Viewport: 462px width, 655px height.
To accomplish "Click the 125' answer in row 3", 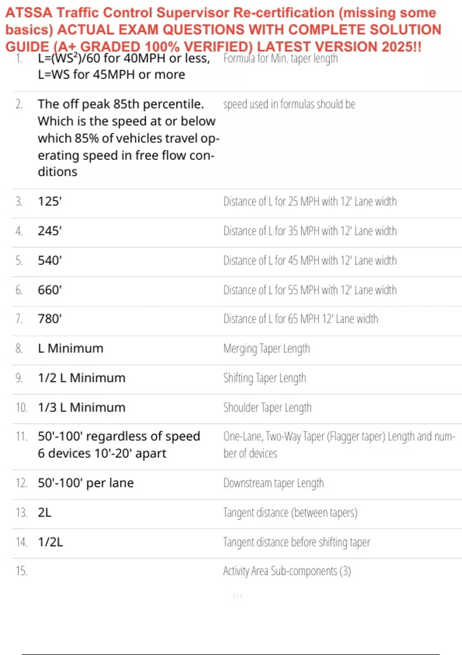I will click(x=50, y=202).
